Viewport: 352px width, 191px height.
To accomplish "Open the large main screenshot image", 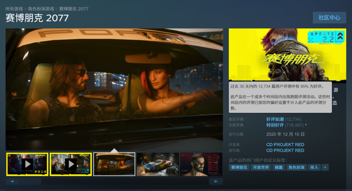I will point(114,89).
